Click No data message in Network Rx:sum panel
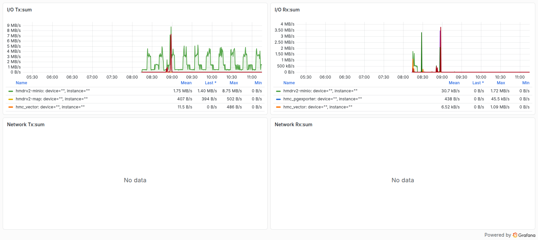The width and height of the screenshot is (538, 240). 403,180
